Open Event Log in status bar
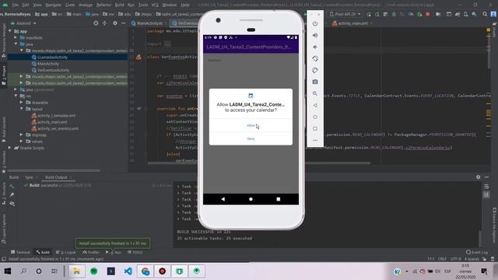The width and height of the screenshot is (498, 280). [x=477, y=252]
